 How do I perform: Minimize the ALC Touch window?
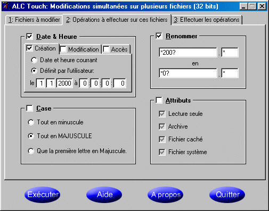point(243,6)
